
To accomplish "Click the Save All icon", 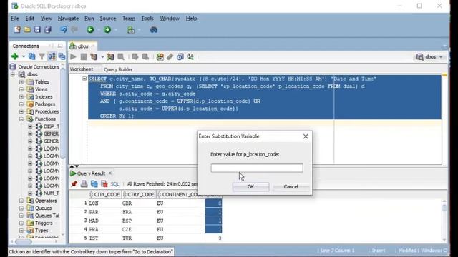I will coord(48,29).
